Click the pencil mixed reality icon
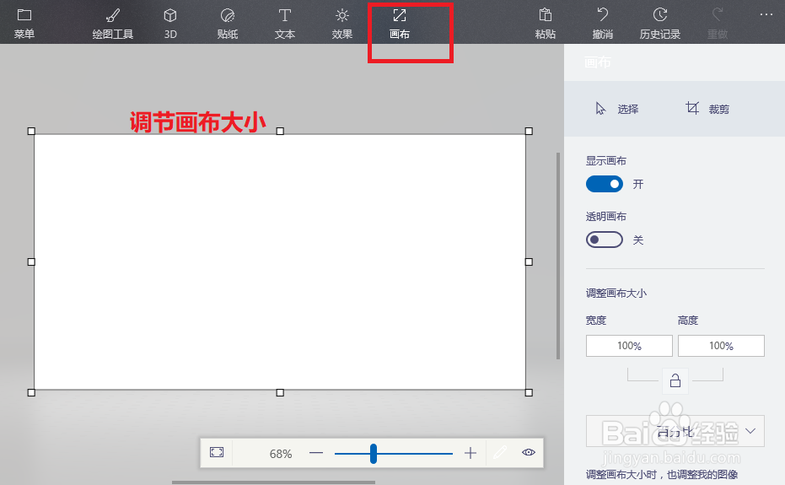This screenshot has height=485, width=785. (x=500, y=452)
